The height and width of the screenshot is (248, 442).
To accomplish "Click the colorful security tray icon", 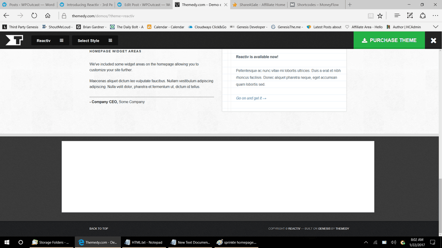I will click(403, 242).
